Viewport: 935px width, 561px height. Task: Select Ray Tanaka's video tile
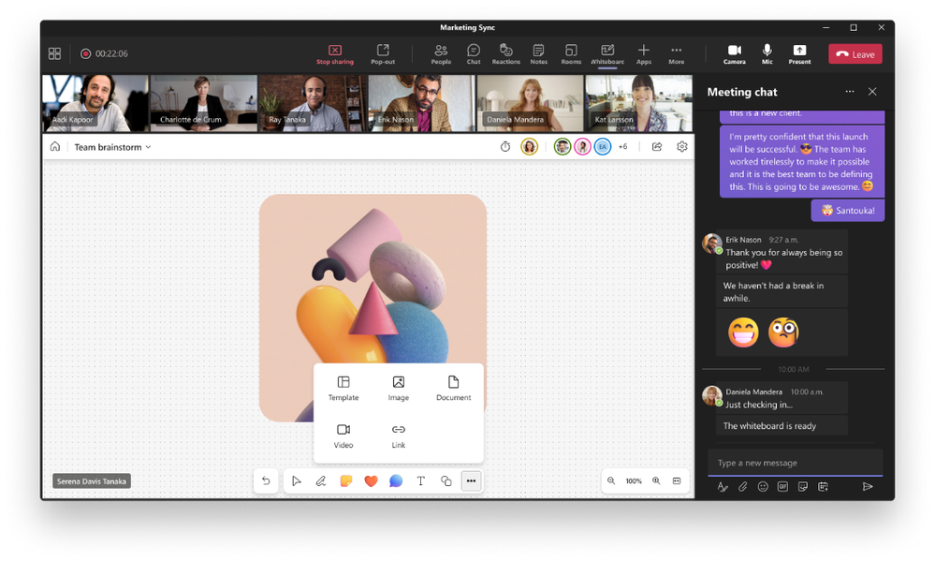(313, 103)
